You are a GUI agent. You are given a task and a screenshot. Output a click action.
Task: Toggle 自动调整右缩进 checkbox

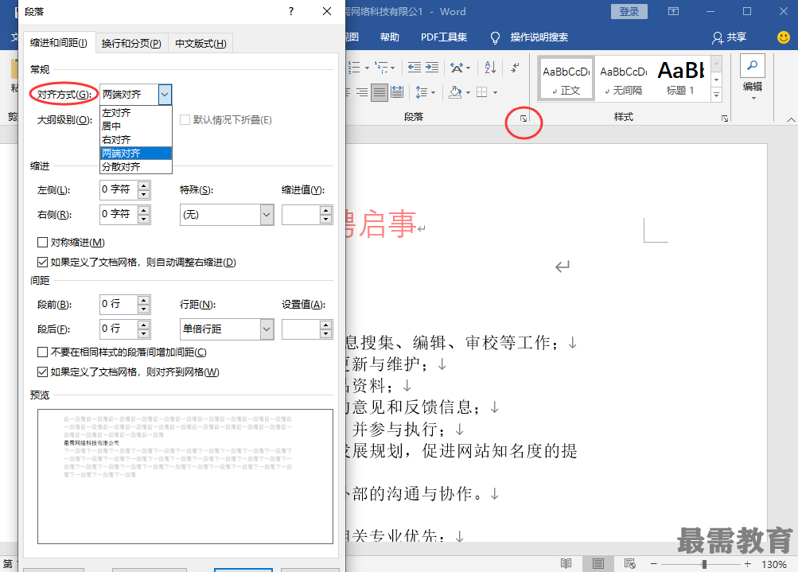43,262
